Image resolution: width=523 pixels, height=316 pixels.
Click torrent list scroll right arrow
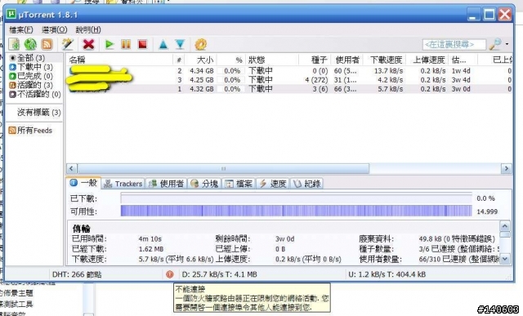tap(507, 169)
